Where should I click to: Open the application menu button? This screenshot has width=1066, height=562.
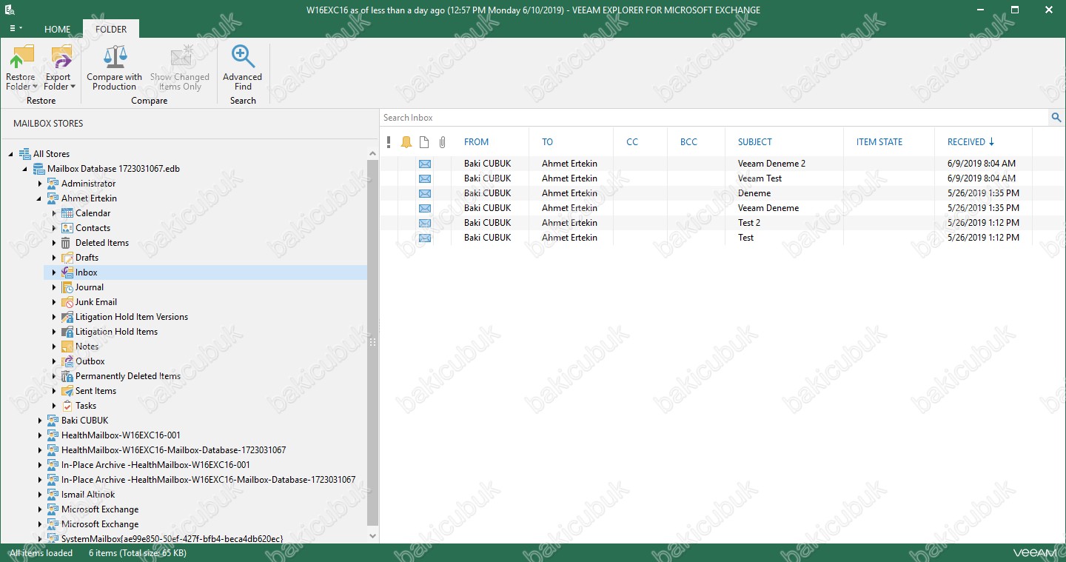(x=16, y=29)
